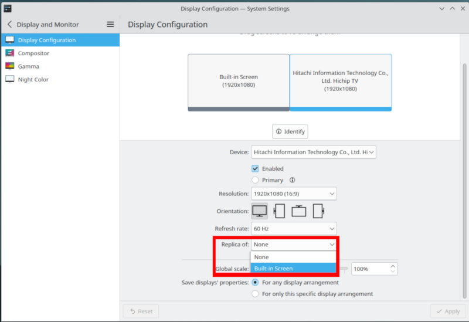Open Night Color settings page
469x322 pixels.
(60, 80)
